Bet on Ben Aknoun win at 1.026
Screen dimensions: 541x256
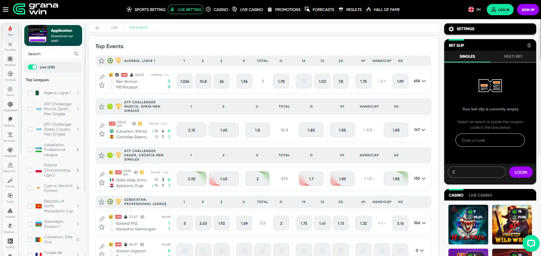coord(185,81)
